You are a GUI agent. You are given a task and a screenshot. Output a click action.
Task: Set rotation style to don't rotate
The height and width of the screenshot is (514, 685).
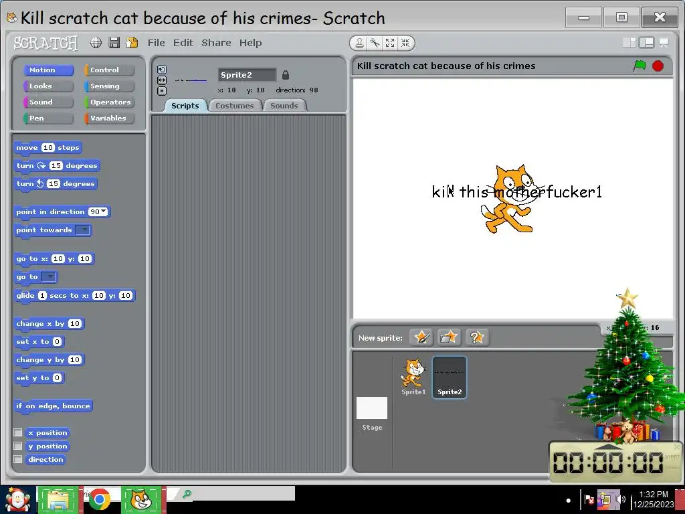[162, 91]
